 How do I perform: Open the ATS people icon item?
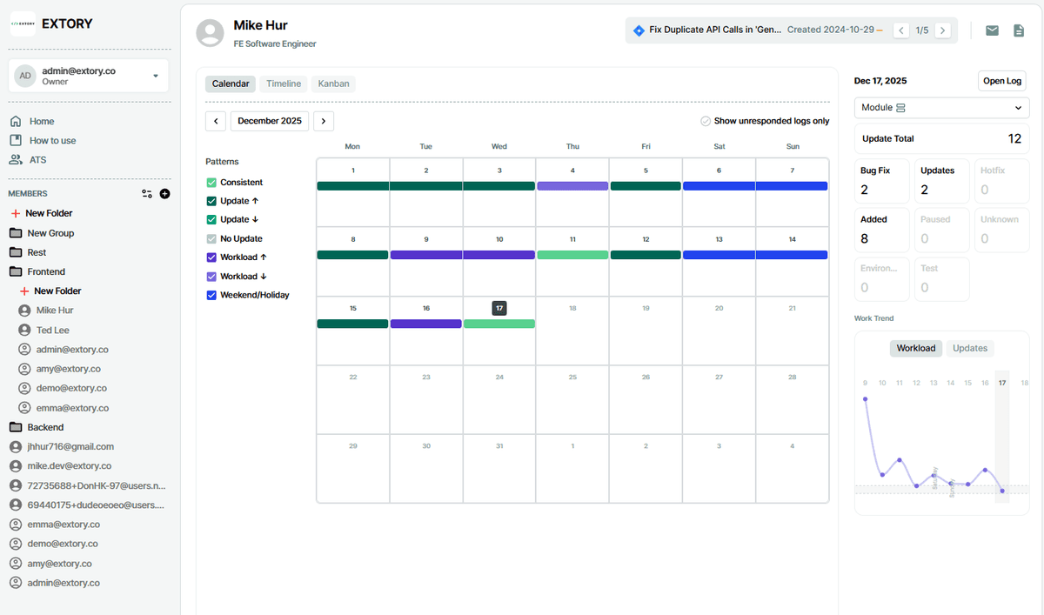(16, 160)
